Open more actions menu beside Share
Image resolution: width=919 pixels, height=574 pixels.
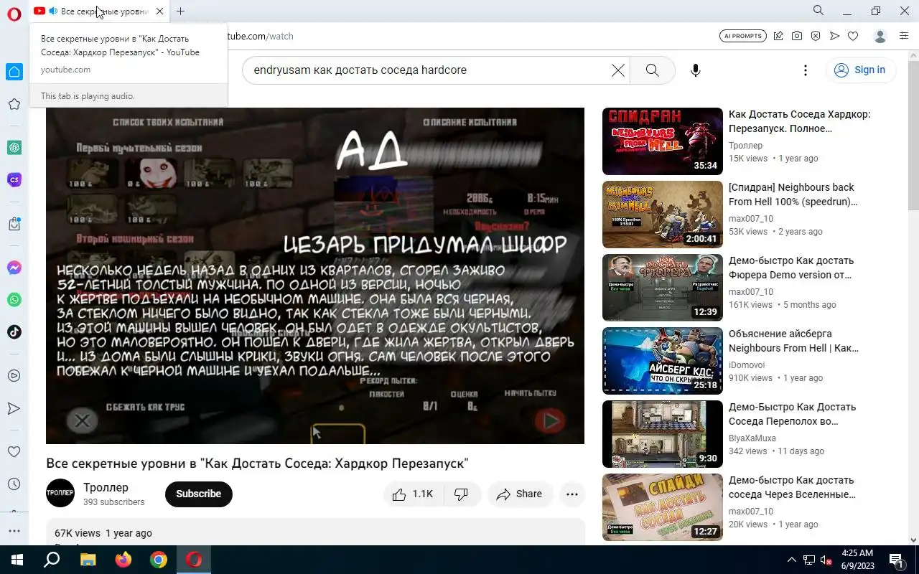(572, 494)
